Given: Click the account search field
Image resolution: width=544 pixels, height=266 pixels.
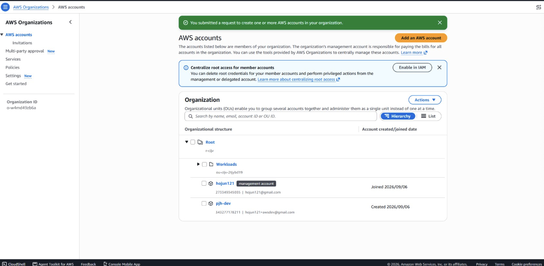Looking at the screenshot, I should [x=281, y=116].
